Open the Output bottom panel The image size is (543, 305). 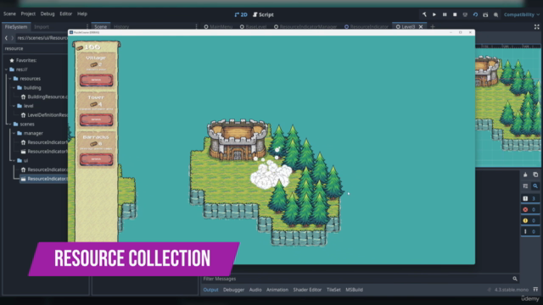tap(210, 290)
